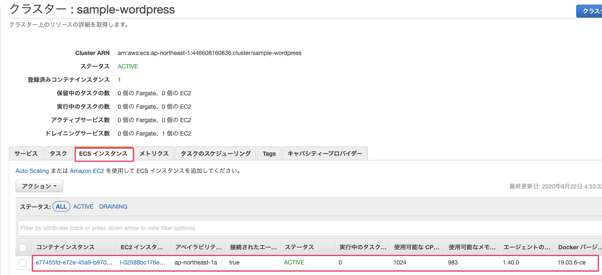Sort by ステータス column header
The height and width of the screenshot is (275, 602).
(x=299, y=247)
